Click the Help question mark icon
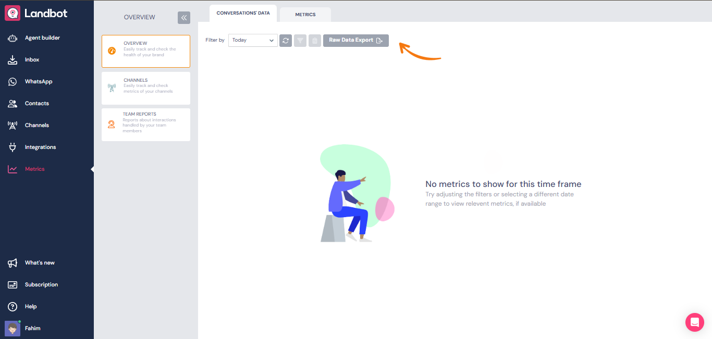712x339 pixels. pos(13,307)
